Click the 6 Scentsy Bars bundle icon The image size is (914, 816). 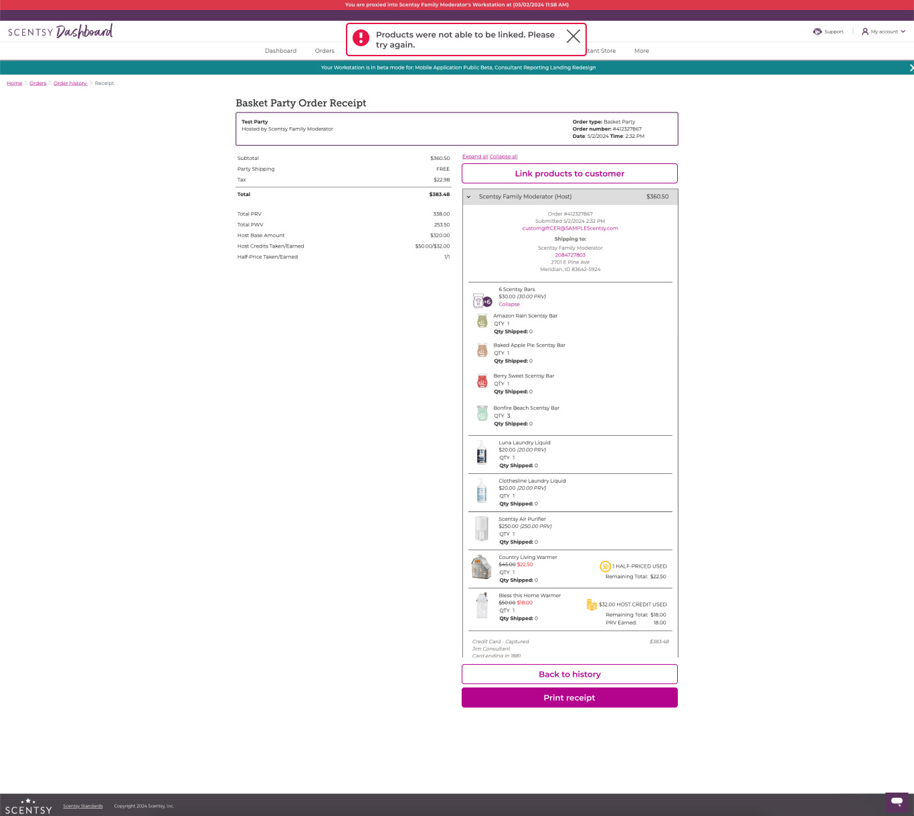[482, 300]
